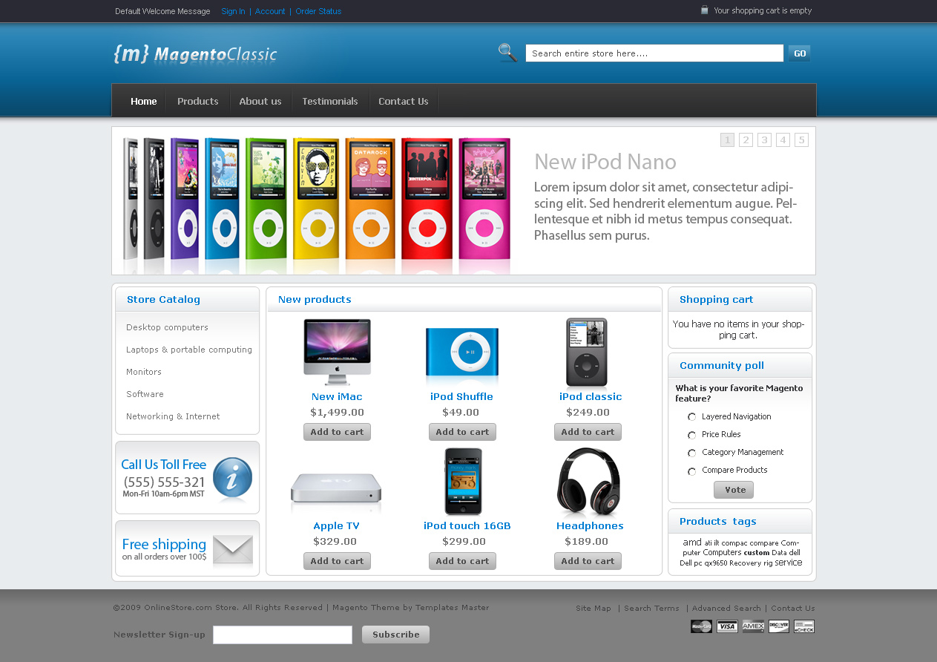The width and height of the screenshot is (937, 662).
Task: Open the About us menu item
Action: pos(260,101)
